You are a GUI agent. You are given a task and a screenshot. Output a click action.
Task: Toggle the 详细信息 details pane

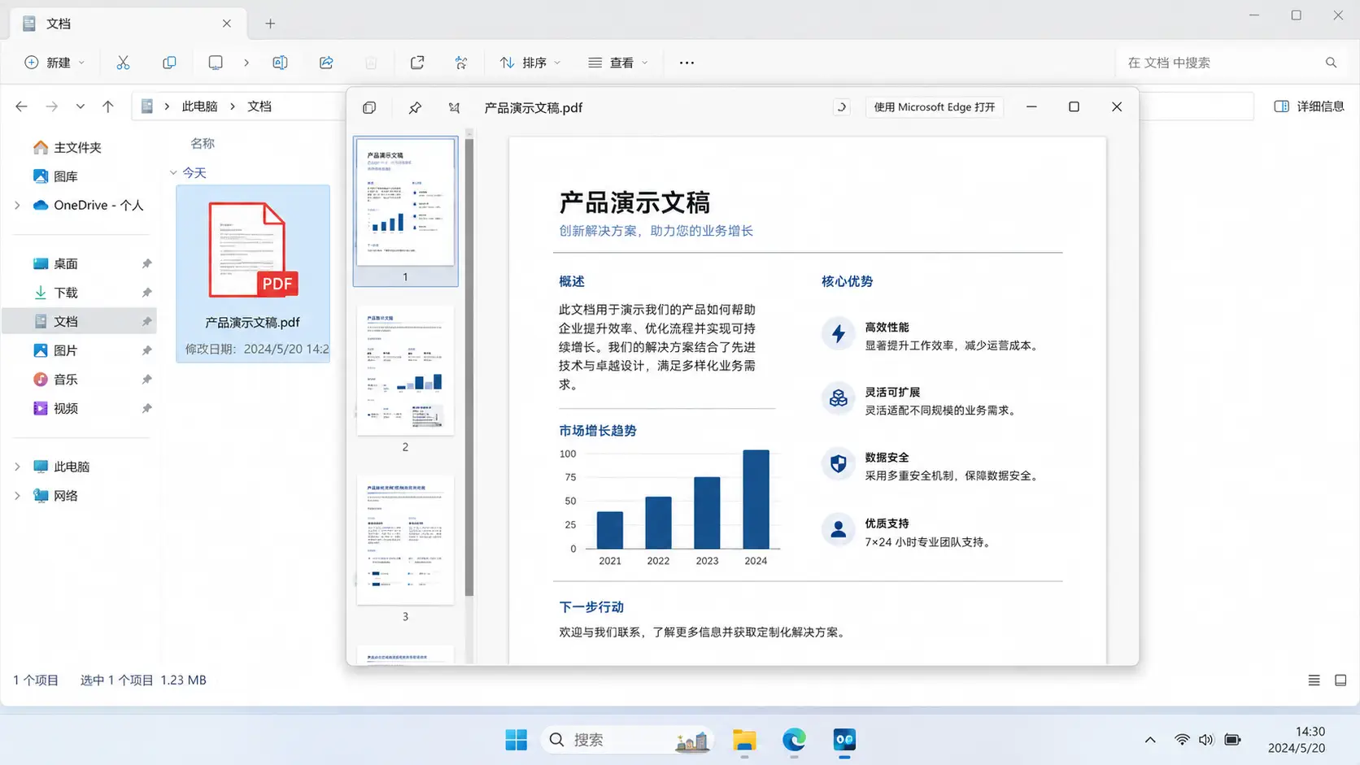tap(1309, 106)
